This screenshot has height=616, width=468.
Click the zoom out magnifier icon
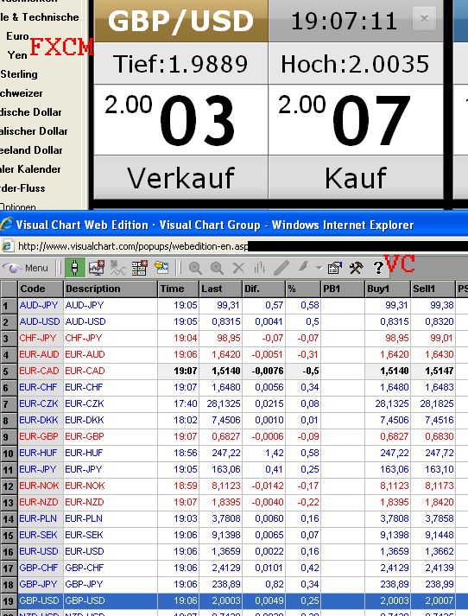[x=195, y=268]
